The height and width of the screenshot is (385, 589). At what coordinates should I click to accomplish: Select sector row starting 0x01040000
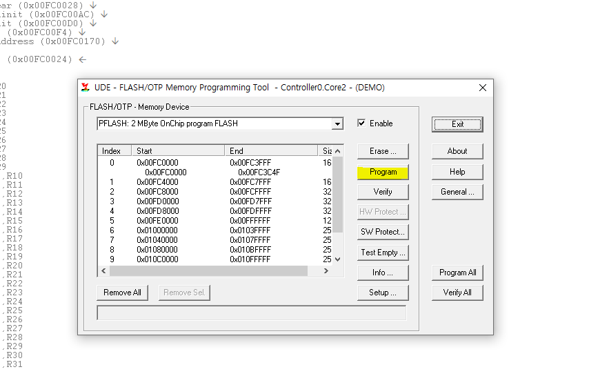215,240
